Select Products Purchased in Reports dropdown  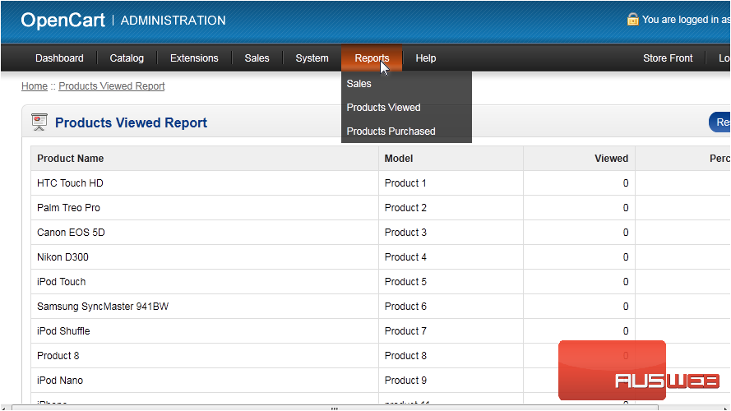tap(391, 132)
